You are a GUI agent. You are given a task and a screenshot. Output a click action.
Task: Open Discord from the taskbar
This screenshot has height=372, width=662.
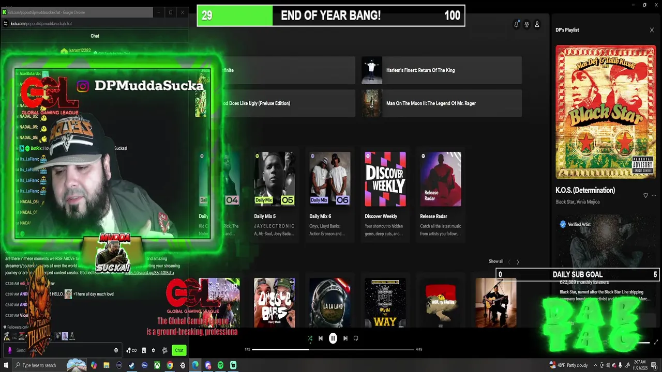[x=208, y=365]
